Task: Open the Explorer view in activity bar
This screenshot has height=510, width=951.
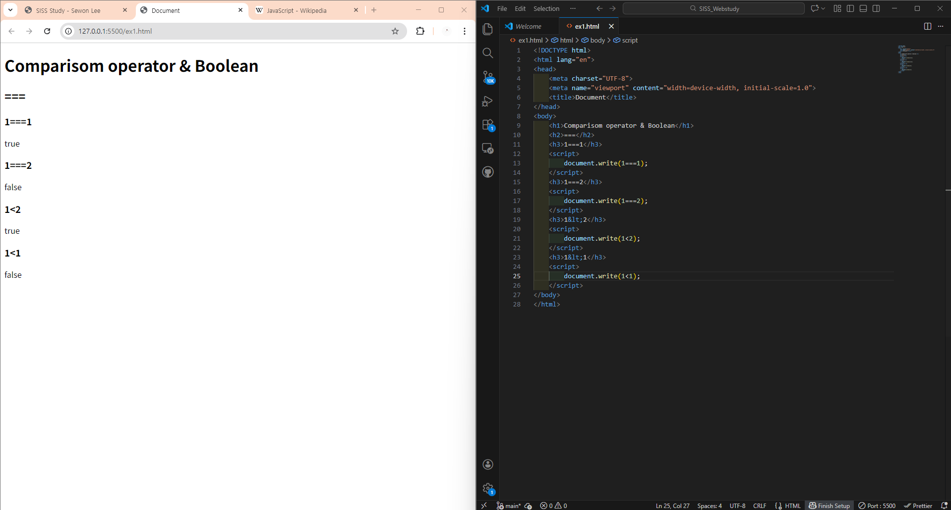Action: click(488, 29)
